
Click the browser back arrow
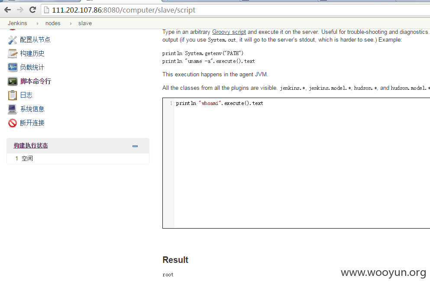(8, 10)
